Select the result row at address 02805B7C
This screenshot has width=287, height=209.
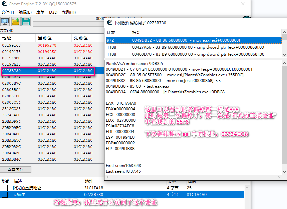pyautogui.click(x=52, y=83)
